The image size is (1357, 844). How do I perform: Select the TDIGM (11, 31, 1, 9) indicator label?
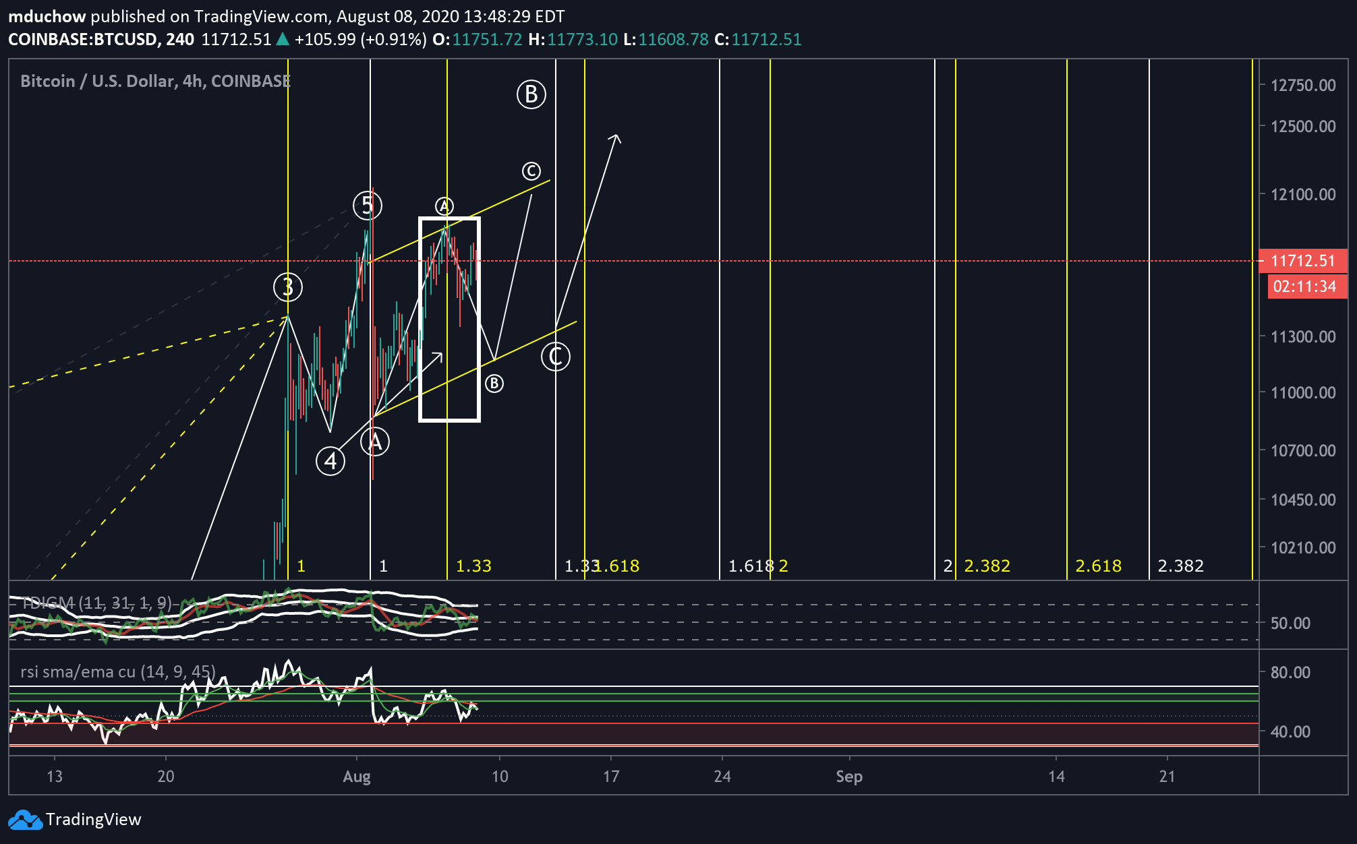[x=96, y=602]
